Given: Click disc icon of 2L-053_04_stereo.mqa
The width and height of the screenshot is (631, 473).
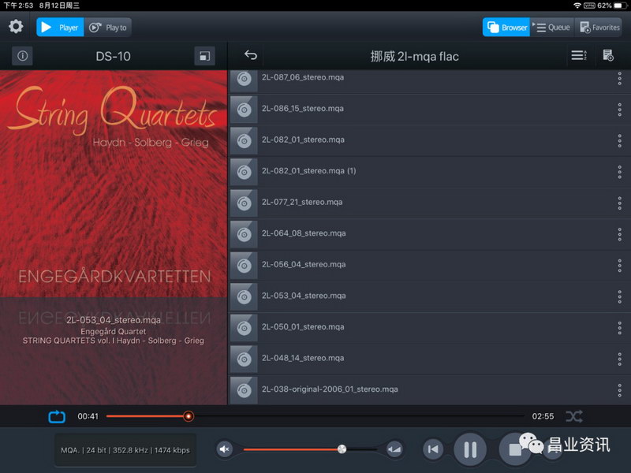Looking at the screenshot, I should pyautogui.click(x=244, y=296).
